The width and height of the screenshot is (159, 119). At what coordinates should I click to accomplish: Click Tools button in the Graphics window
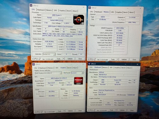click(x=59, y=111)
